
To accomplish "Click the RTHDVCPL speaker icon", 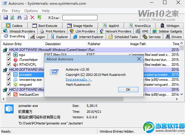I will click(15, 65).
